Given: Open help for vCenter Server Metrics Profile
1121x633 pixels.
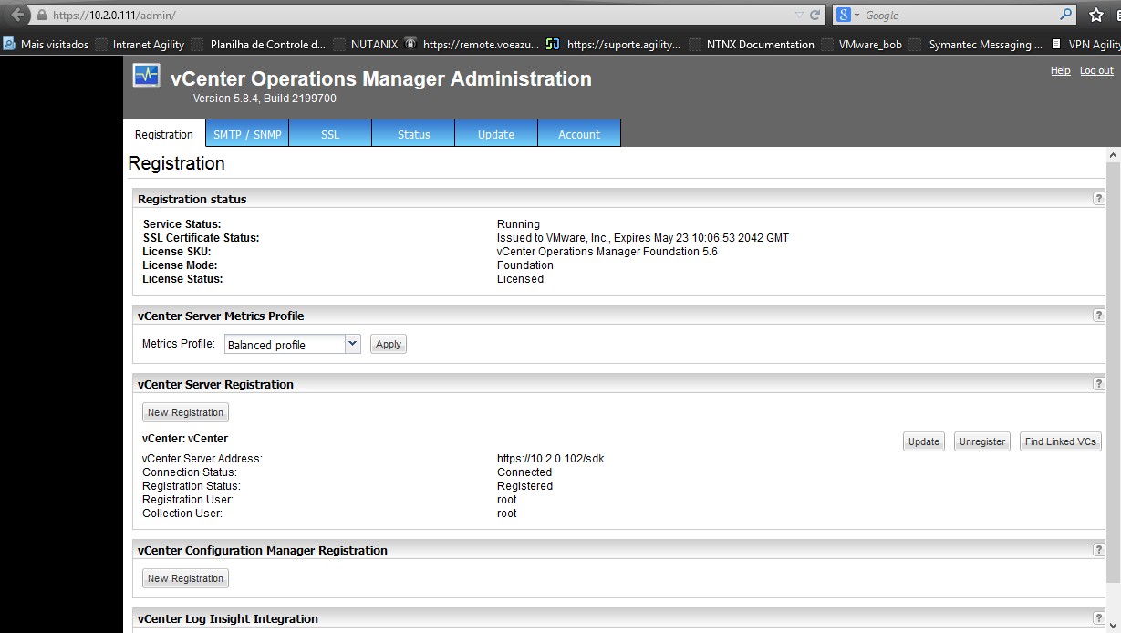Looking at the screenshot, I should [1099, 316].
